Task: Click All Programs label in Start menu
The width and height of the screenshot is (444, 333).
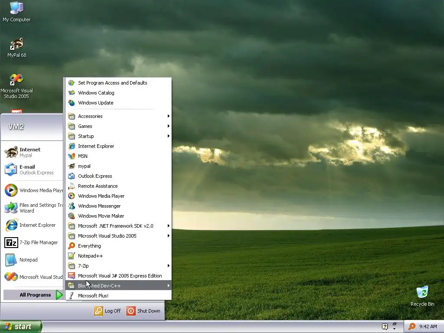Action: point(35,295)
